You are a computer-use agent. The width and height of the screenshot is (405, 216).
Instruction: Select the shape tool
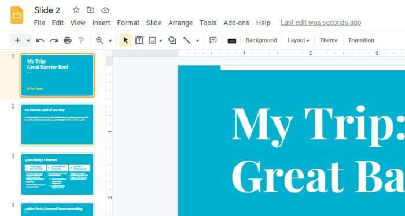click(x=172, y=40)
